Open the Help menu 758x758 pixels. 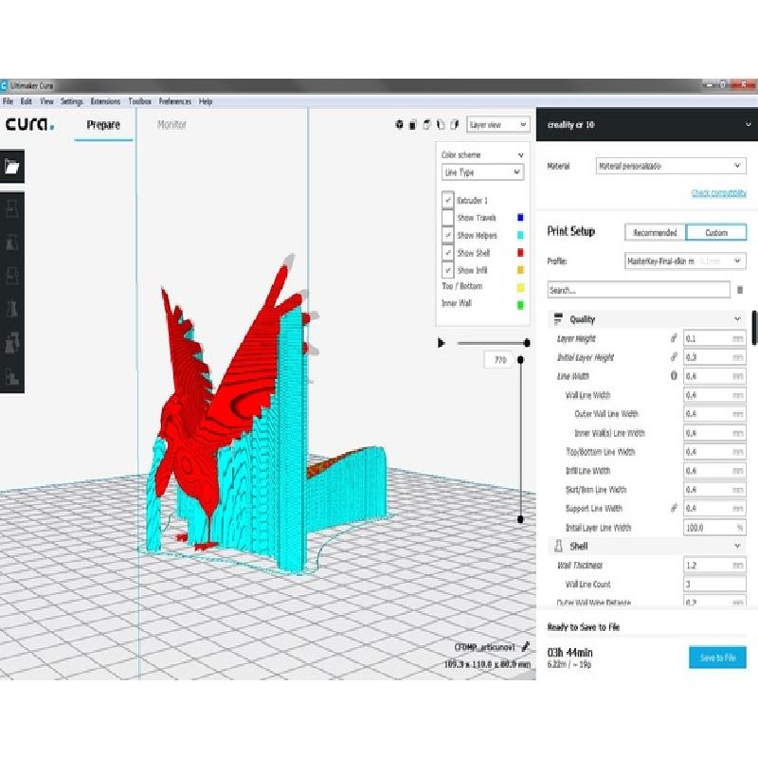(206, 101)
